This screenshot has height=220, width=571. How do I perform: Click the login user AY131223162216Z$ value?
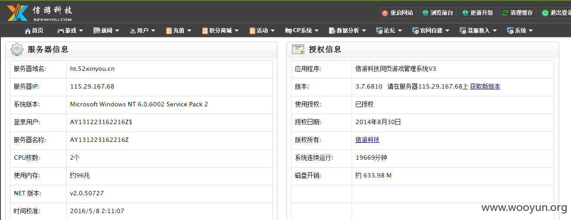pyautogui.click(x=101, y=122)
